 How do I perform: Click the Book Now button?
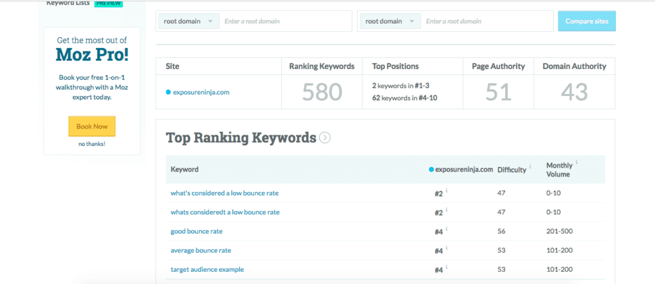[x=92, y=126]
